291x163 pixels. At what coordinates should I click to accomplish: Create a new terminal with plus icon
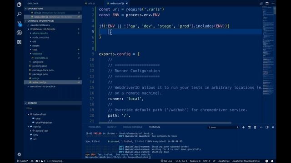[x=243, y=127]
